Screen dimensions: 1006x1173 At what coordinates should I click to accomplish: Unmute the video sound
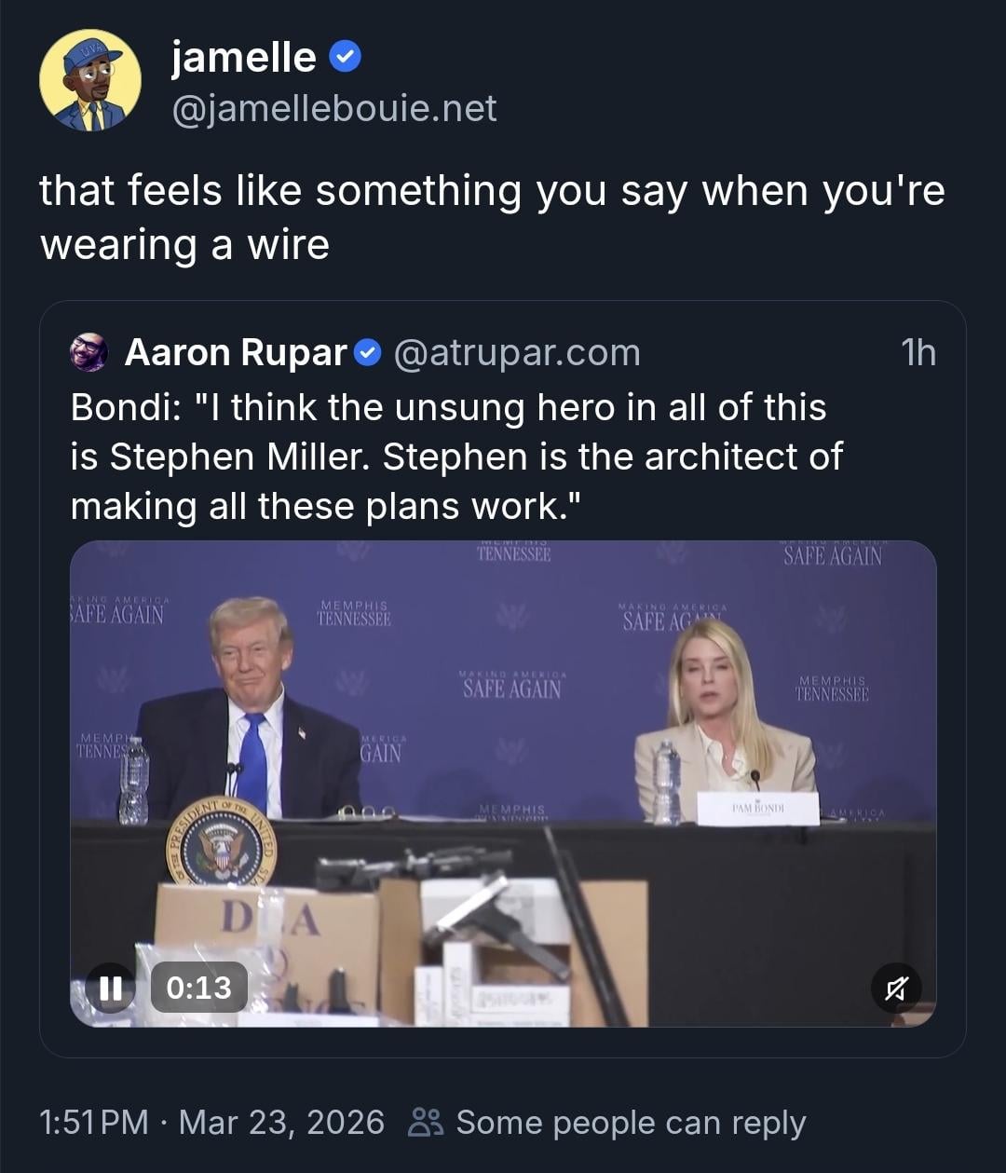tap(896, 989)
